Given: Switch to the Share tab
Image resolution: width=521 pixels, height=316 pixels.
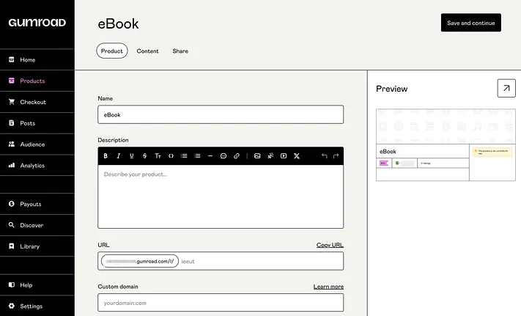Looking at the screenshot, I should 180,51.
